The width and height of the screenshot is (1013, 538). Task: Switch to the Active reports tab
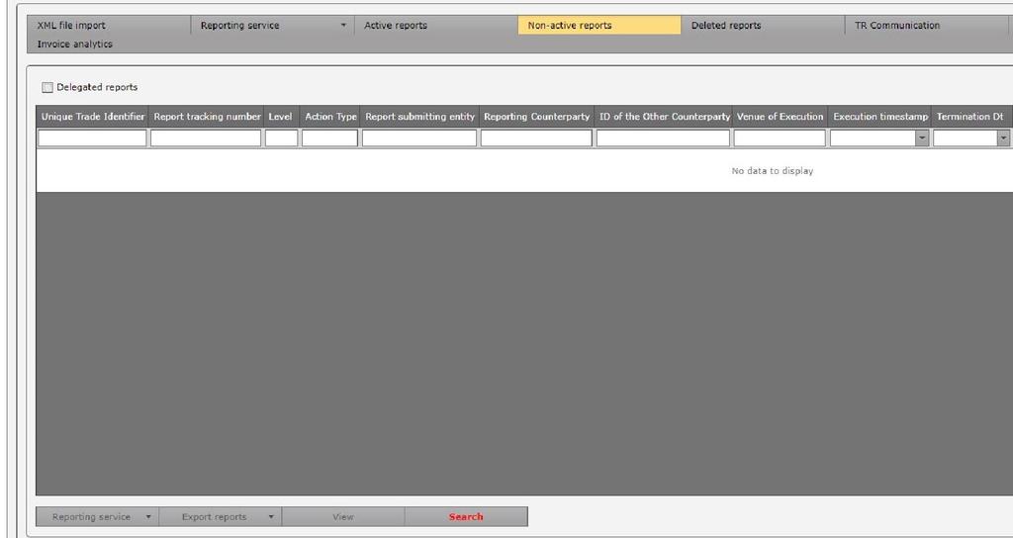[x=435, y=25]
